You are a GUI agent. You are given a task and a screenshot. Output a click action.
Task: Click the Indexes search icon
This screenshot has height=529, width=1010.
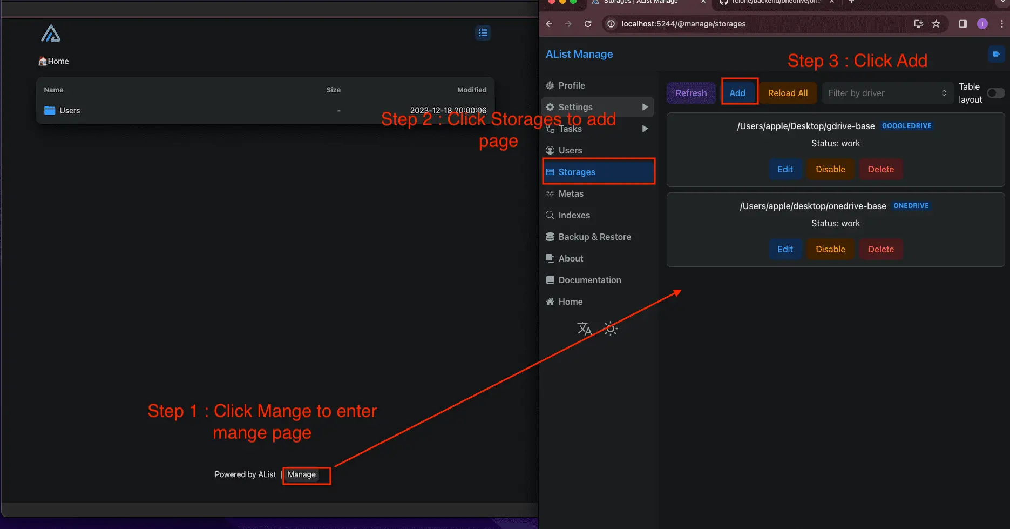pyautogui.click(x=550, y=215)
